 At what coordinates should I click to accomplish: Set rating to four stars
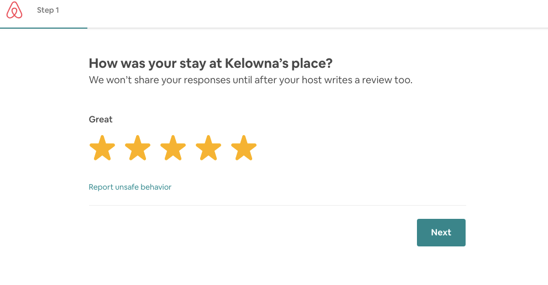(x=208, y=148)
